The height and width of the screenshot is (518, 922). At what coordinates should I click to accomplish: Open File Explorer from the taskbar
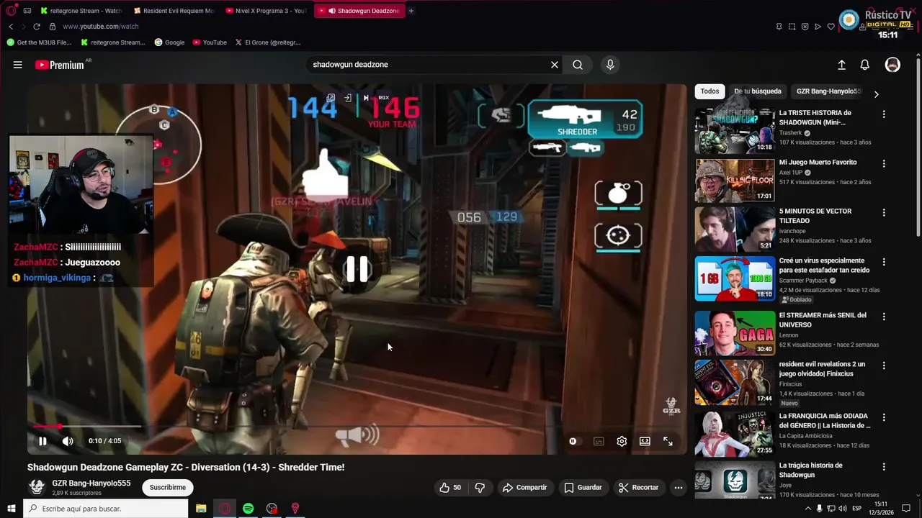click(201, 509)
